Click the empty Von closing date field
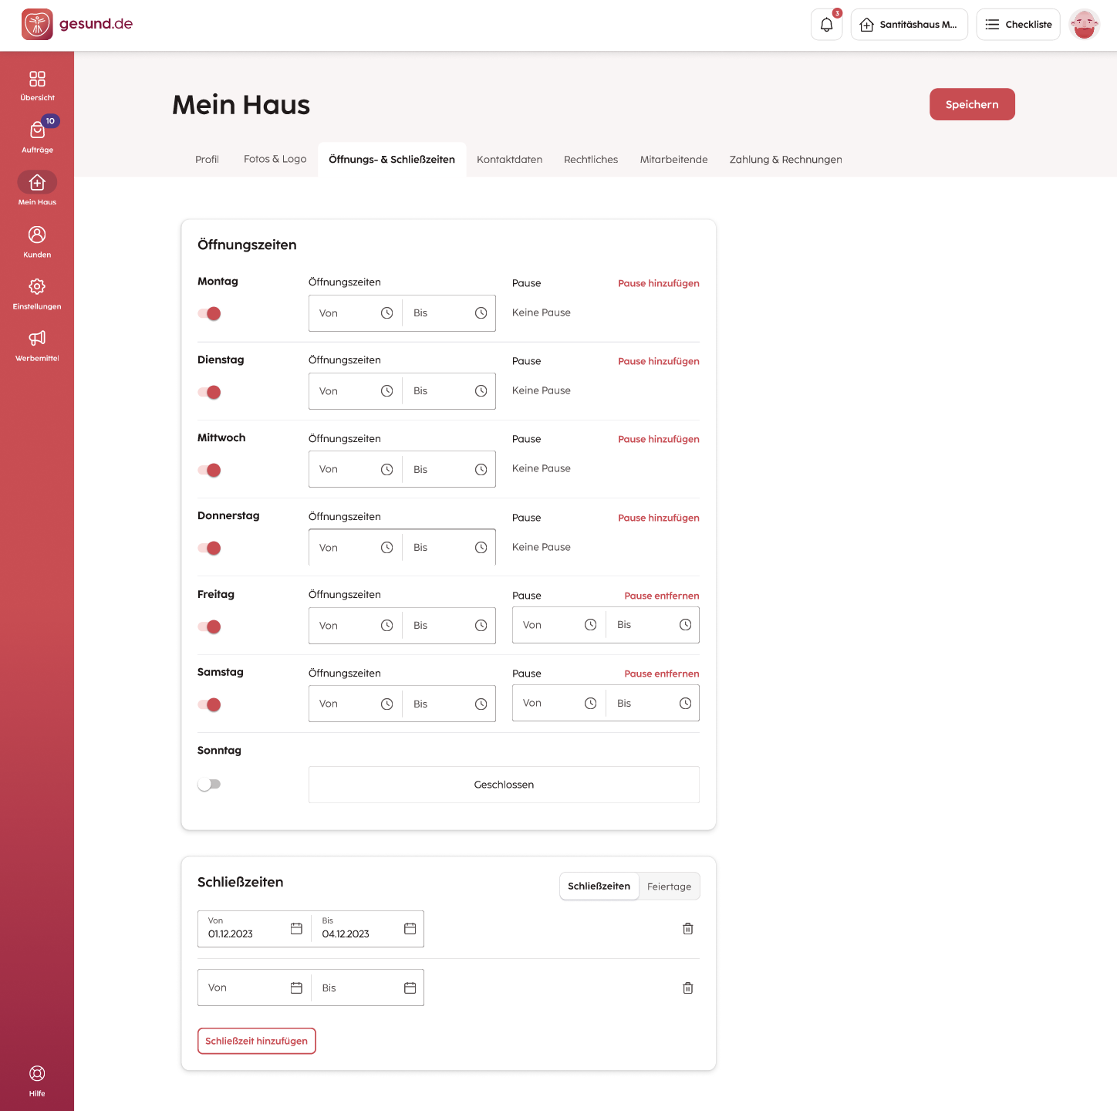 pos(255,988)
